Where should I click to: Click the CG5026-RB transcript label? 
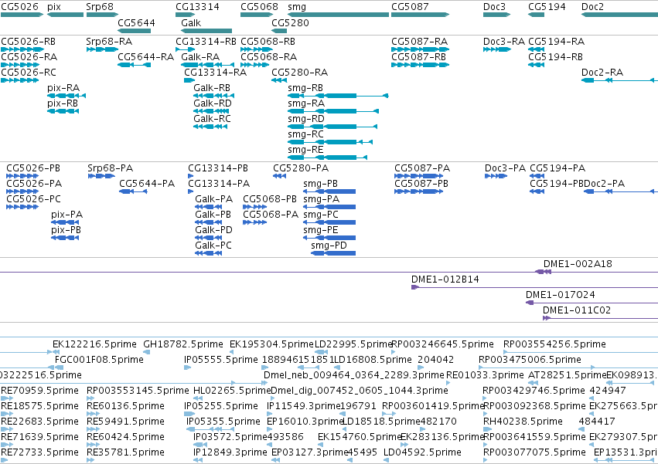[28, 42]
